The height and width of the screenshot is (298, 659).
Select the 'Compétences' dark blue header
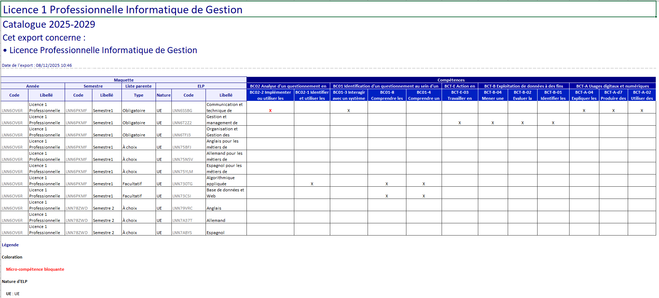click(451, 80)
